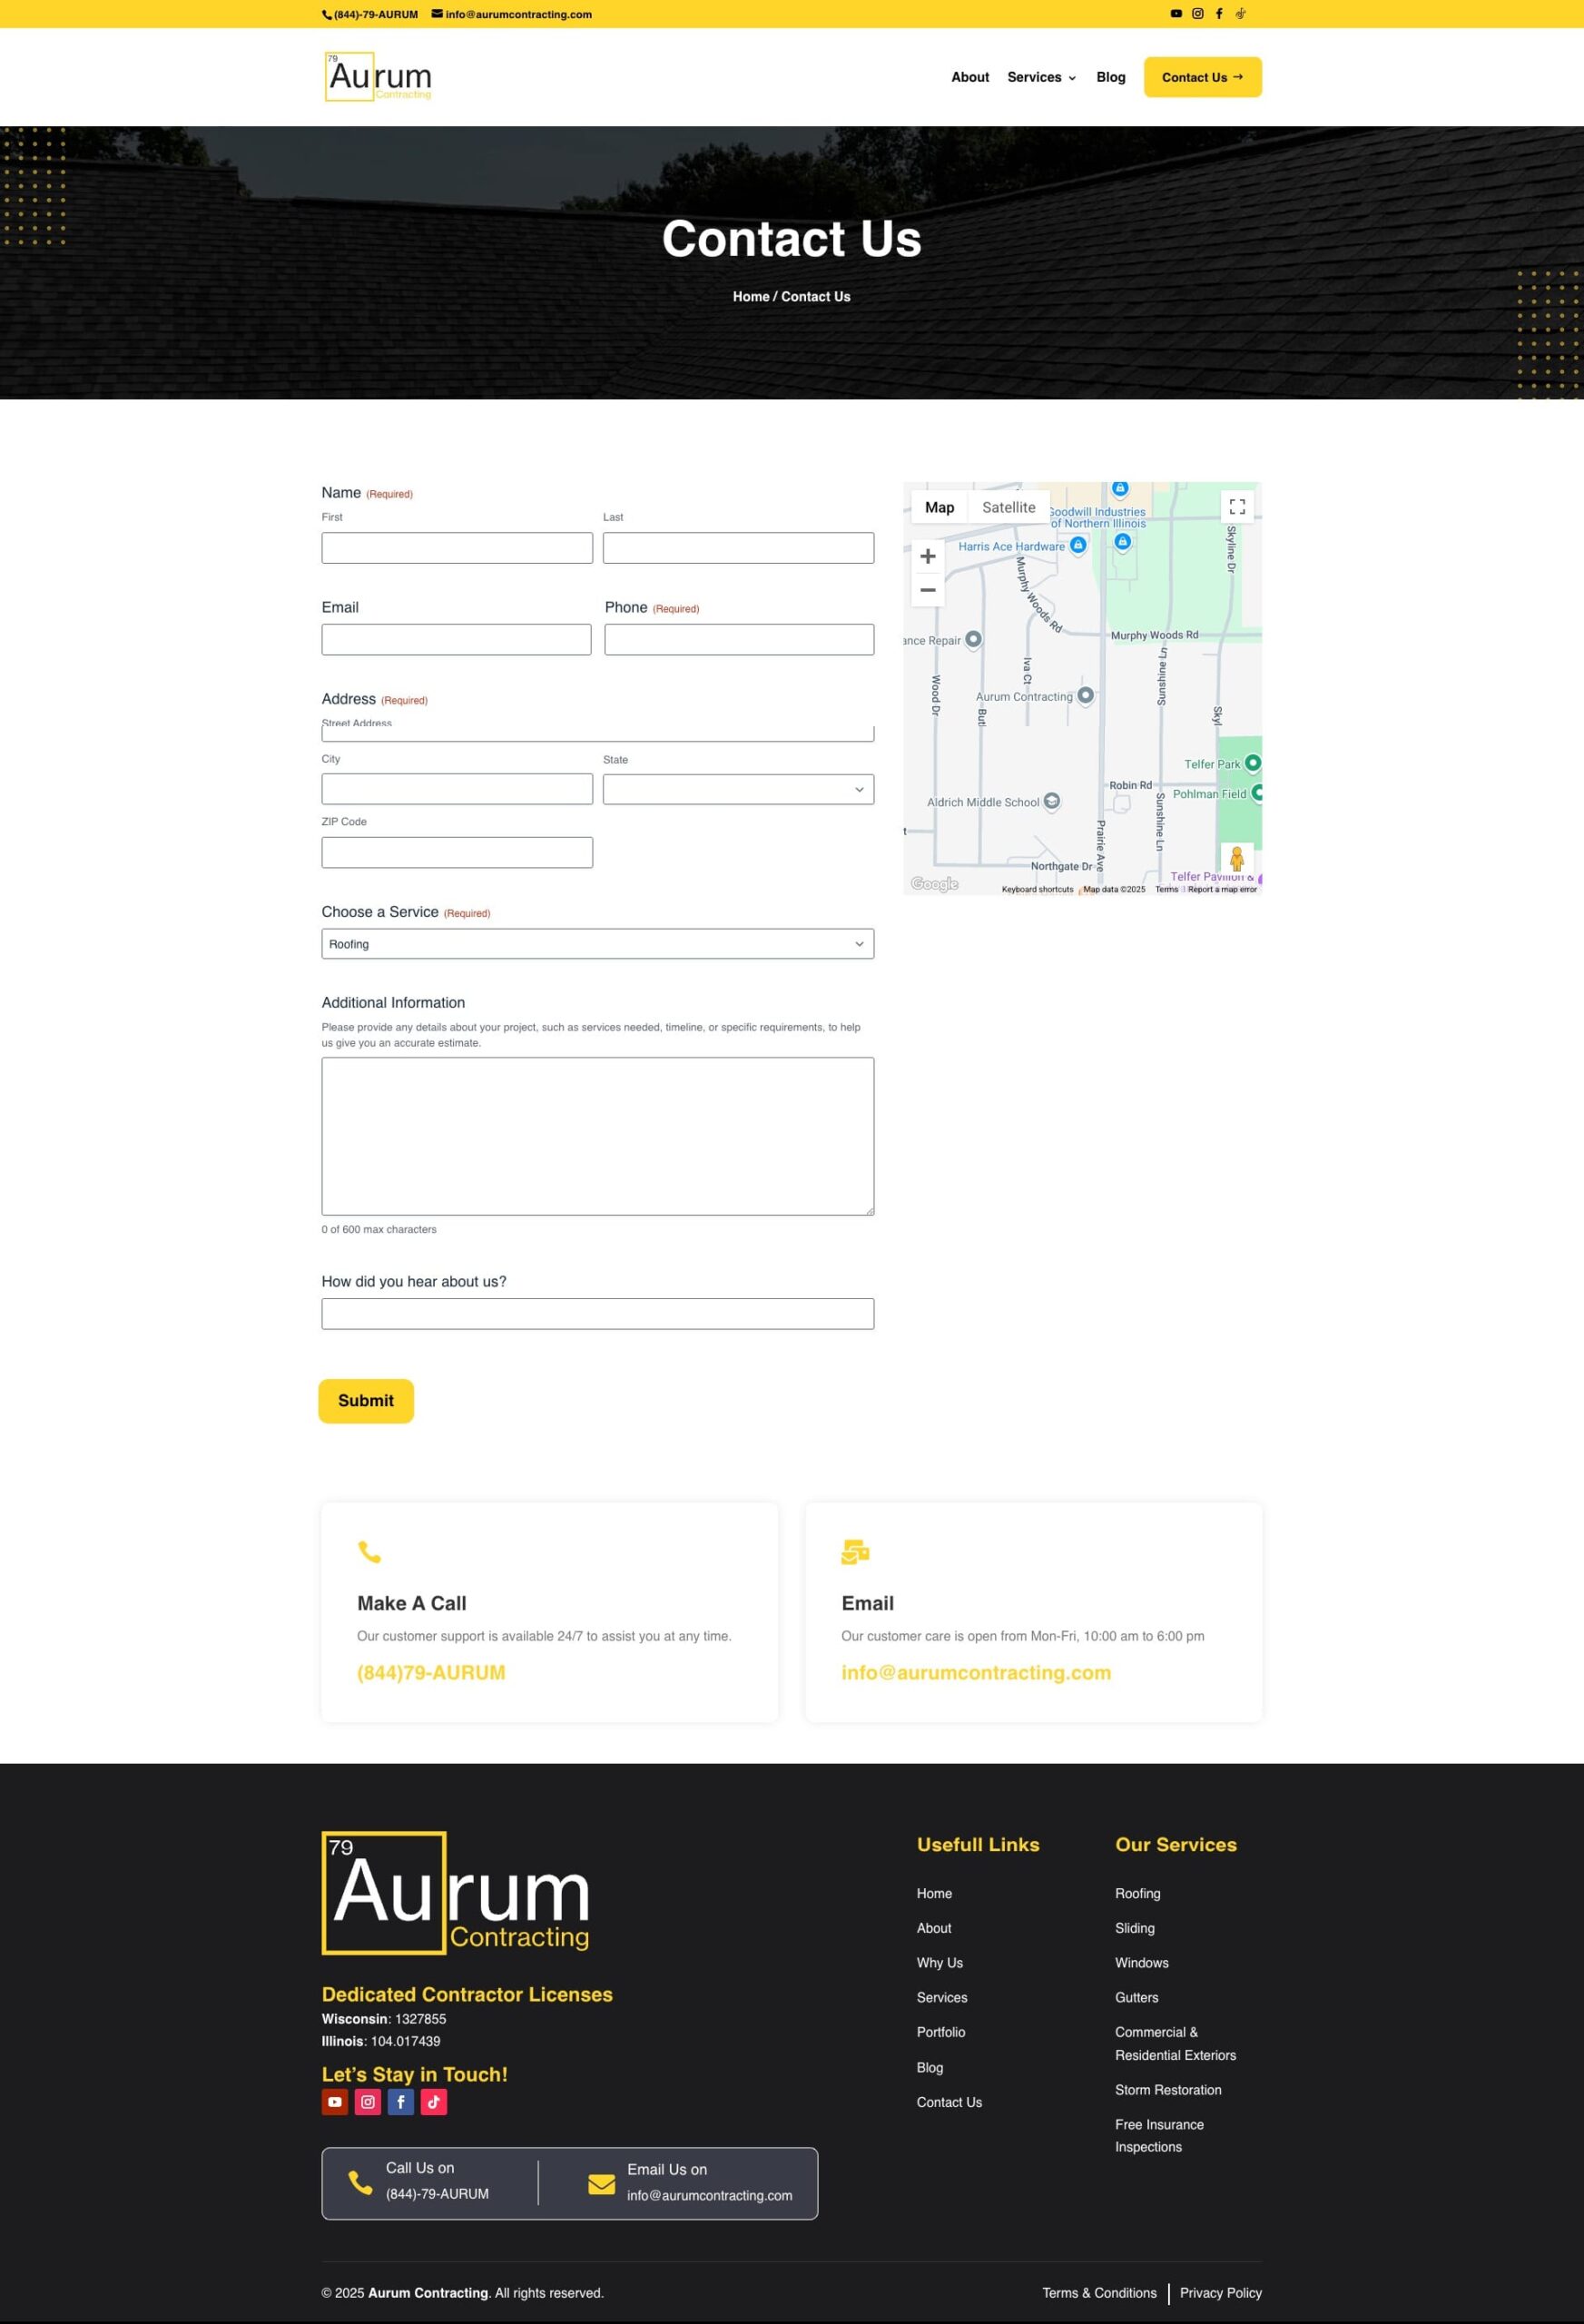Open TikTok icon in top yellow bar
The width and height of the screenshot is (1584, 2324).
(x=1240, y=14)
